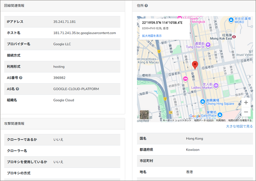The width and height of the screenshot is (256, 181).
Task: Click いいえ in プロキシを使用しているか row
Action: point(58,162)
